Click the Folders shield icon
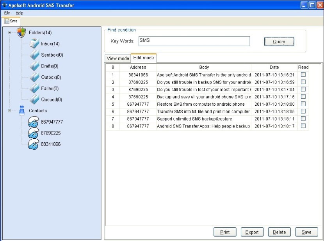Image resolution: width=324 pixels, height=241 pixels. click(21, 32)
